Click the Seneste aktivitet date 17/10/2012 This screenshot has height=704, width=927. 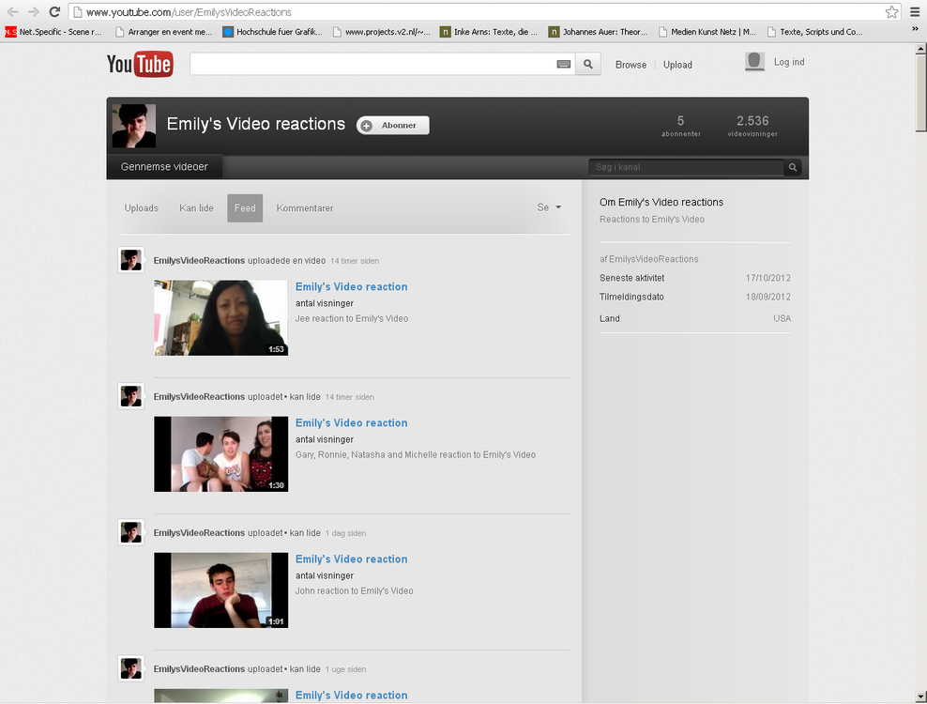tap(768, 278)
